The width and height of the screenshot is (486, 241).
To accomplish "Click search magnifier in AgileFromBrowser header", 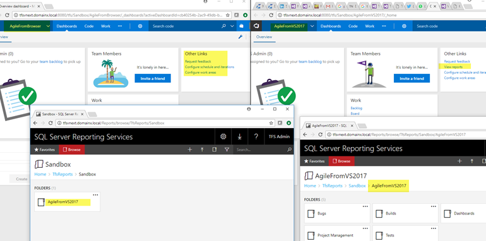I will [x=224, y=26].
